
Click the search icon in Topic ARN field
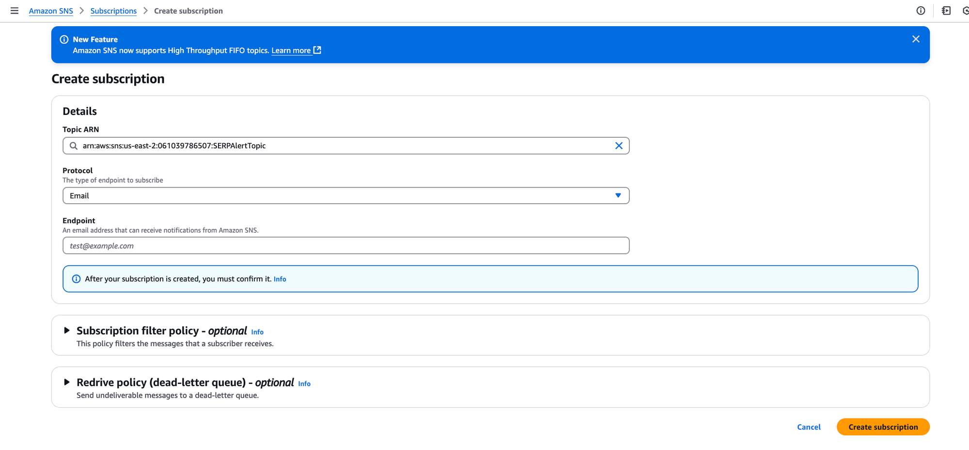point(74,145)
